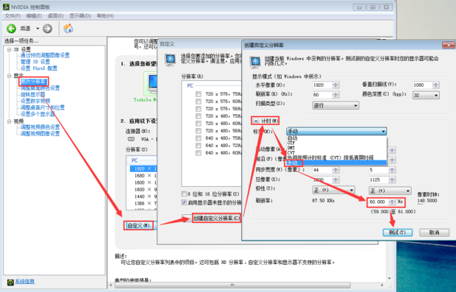
Task: Open 设置数字视频 in the task tree
Action: (35, 101)
